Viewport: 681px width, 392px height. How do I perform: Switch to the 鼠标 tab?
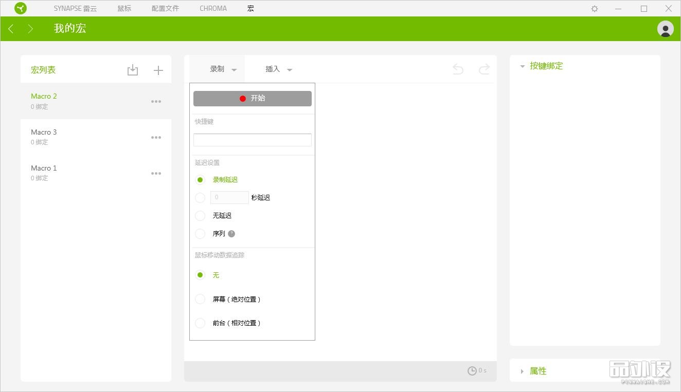click(x=124, y=9)
